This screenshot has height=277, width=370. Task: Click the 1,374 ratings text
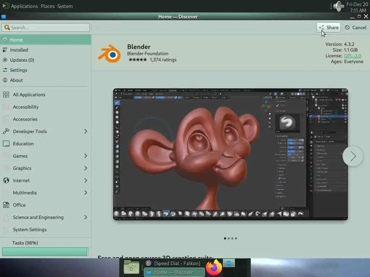point(163,60)
